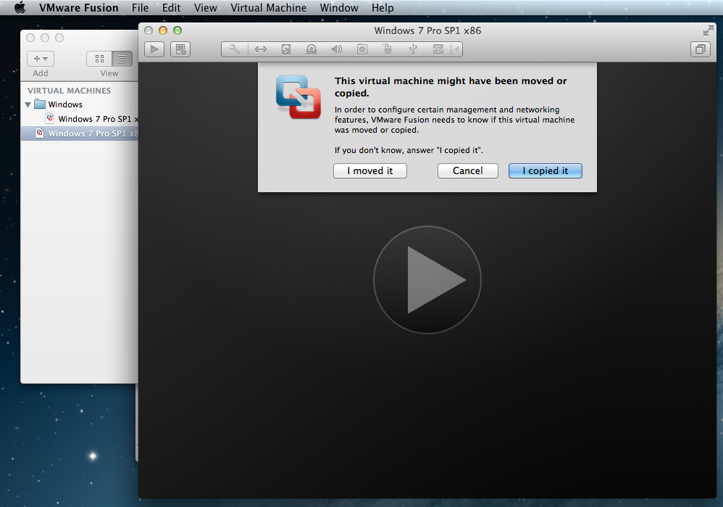Click the "I moved it" button

369,170
